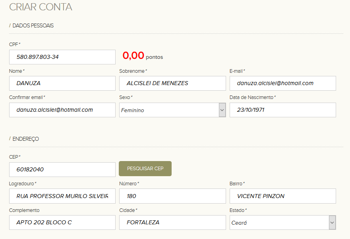Screen dimensions: 350x239
Task: Click the chevron arrow on Estado combo box
Action: point(333,222)
